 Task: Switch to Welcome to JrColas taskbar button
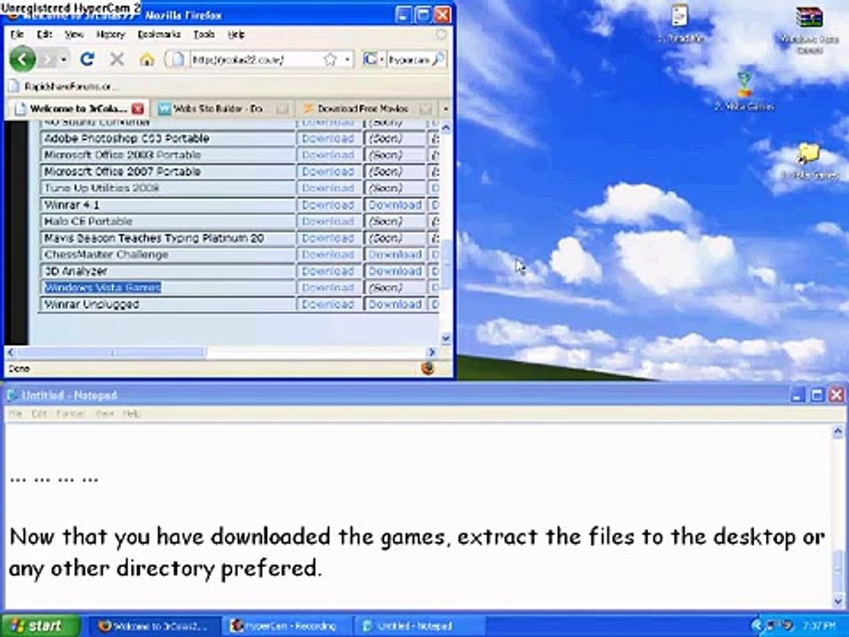154,626
